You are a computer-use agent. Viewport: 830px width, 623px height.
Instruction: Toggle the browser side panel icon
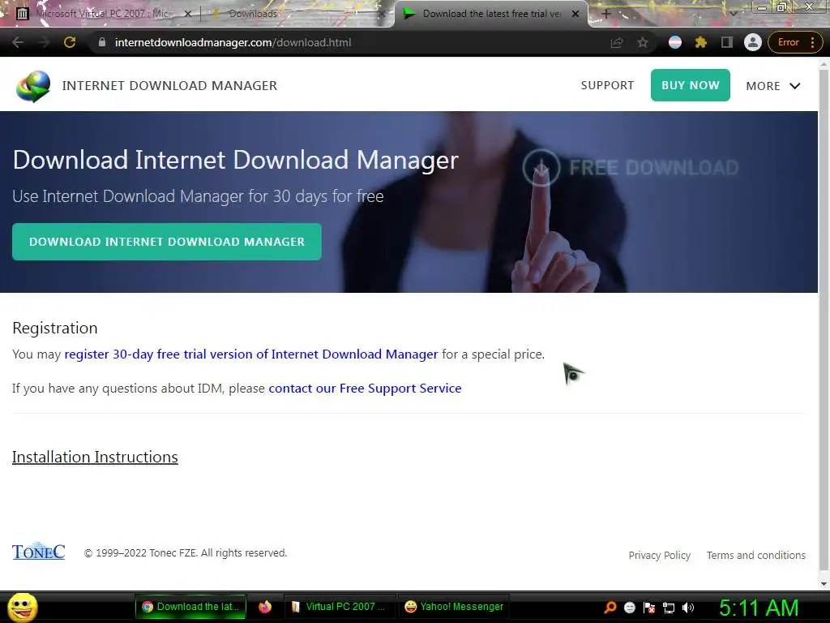point(727,42)
